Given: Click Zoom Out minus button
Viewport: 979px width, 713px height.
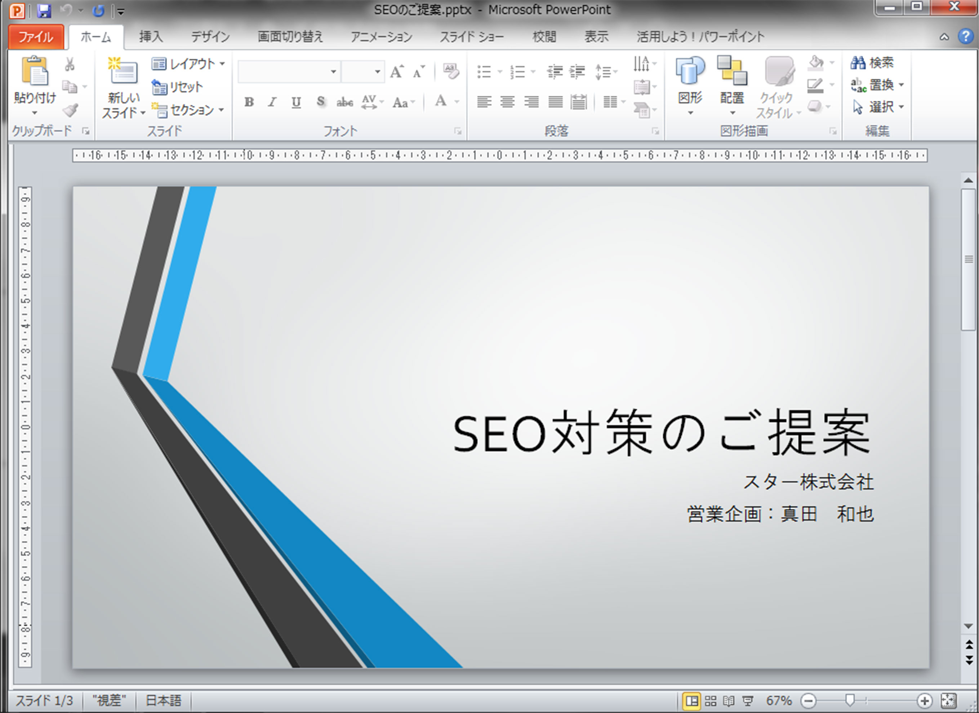Looking at the screenshot, I should click(x=808, y=700).
